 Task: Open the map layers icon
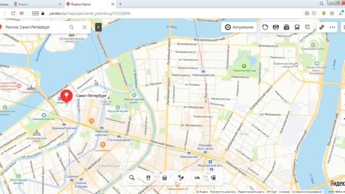(308, 27)
